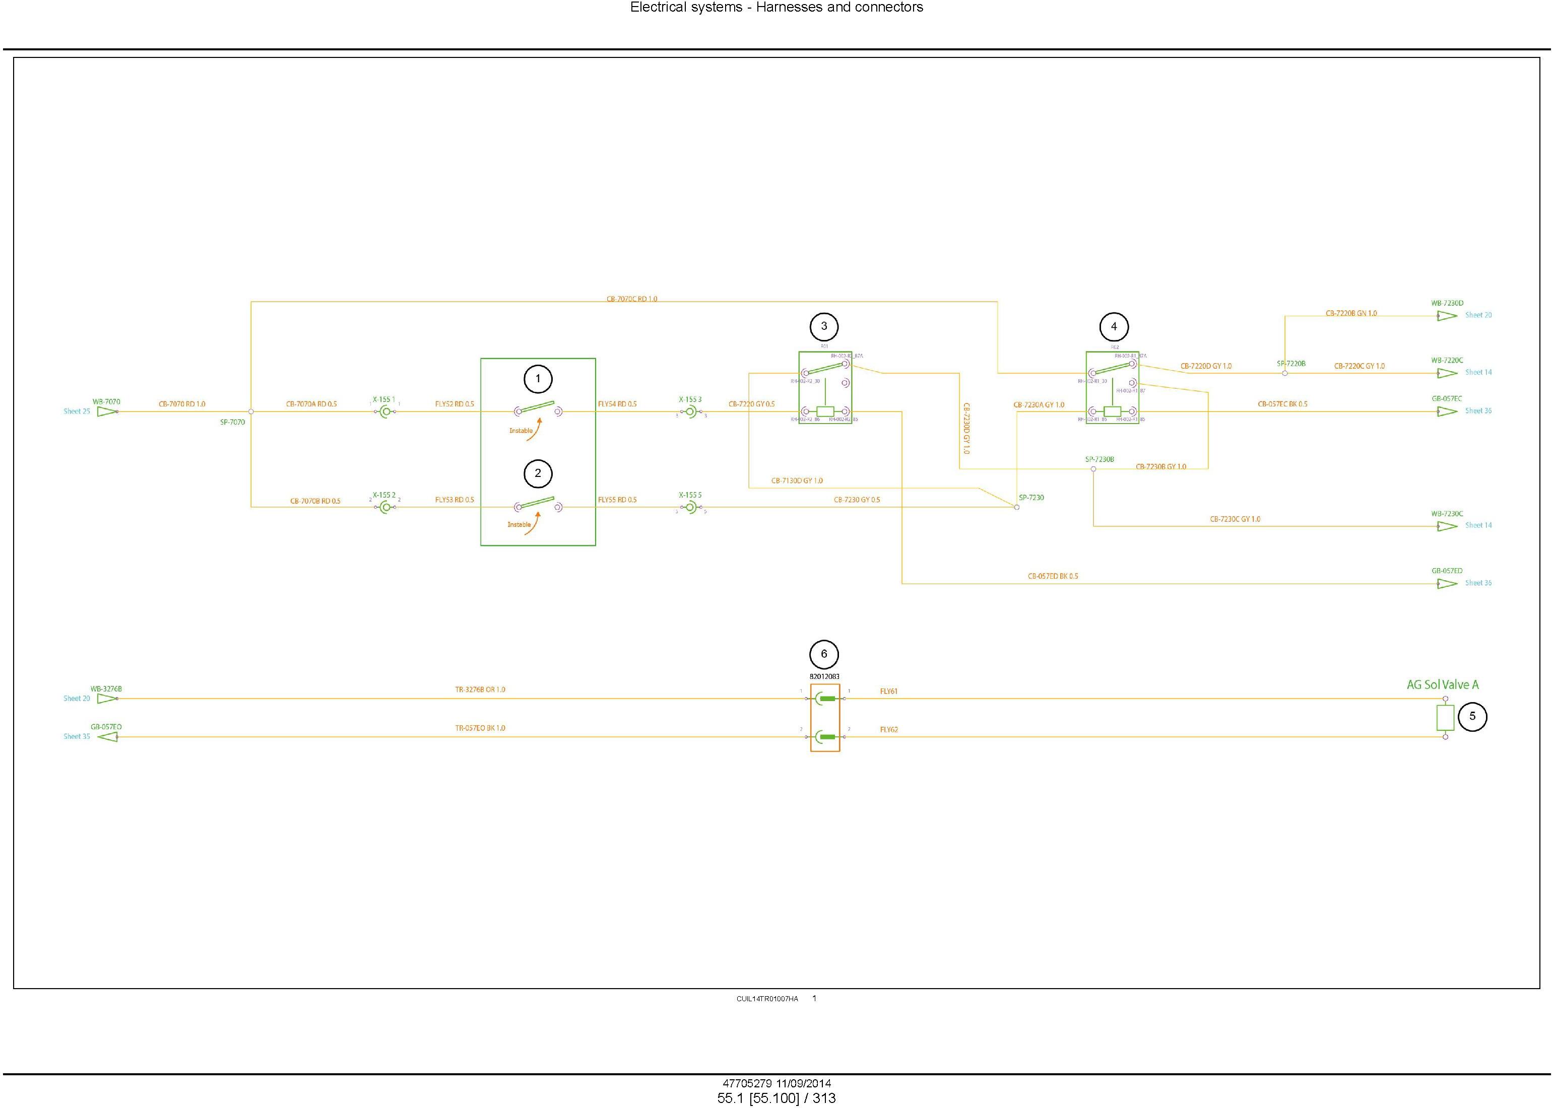Click wire label FLY55 RD 0.5
Image resolution: width=1552 pixels, height=1108 pixels.
point(617,500)
